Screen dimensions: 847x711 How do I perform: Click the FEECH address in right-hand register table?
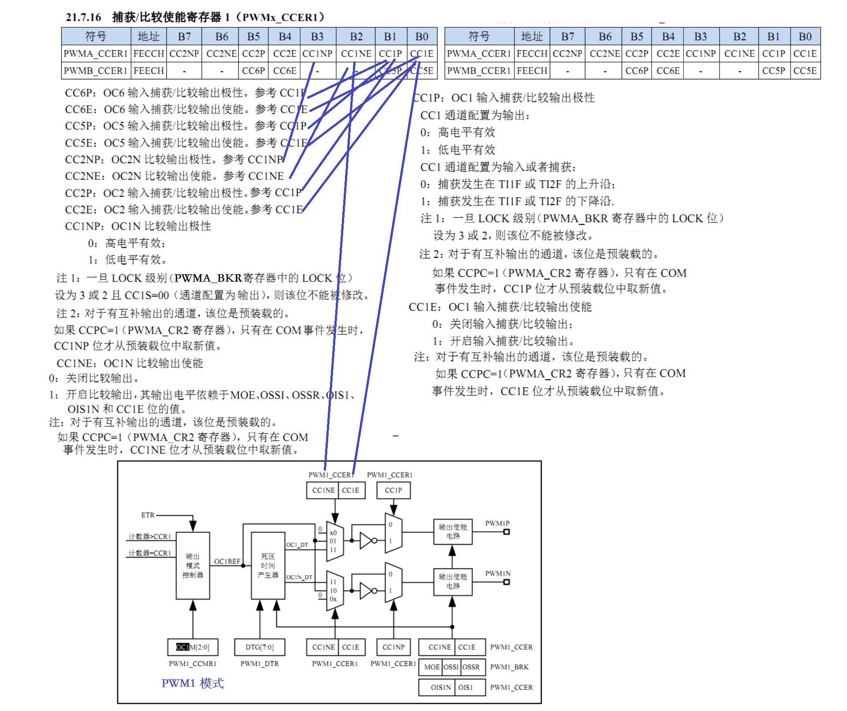click(532, 71)
